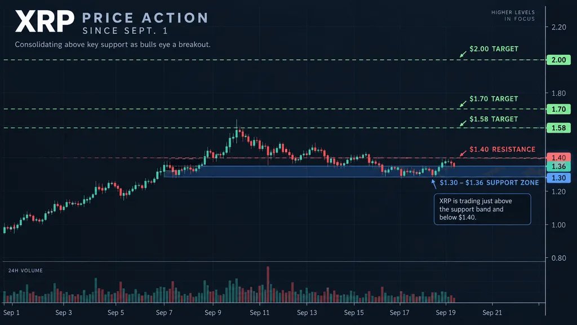Click the 24H VOLUME label
The image size is (577, 325).
[25, 270]
